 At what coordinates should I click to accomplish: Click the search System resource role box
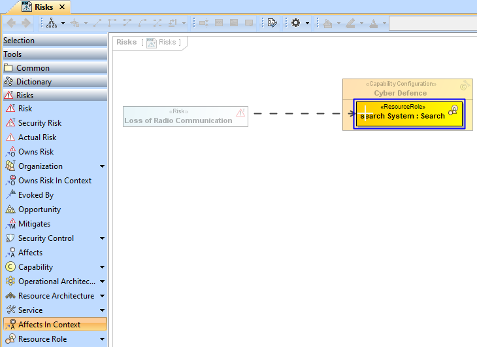click(x=409, y=113)
